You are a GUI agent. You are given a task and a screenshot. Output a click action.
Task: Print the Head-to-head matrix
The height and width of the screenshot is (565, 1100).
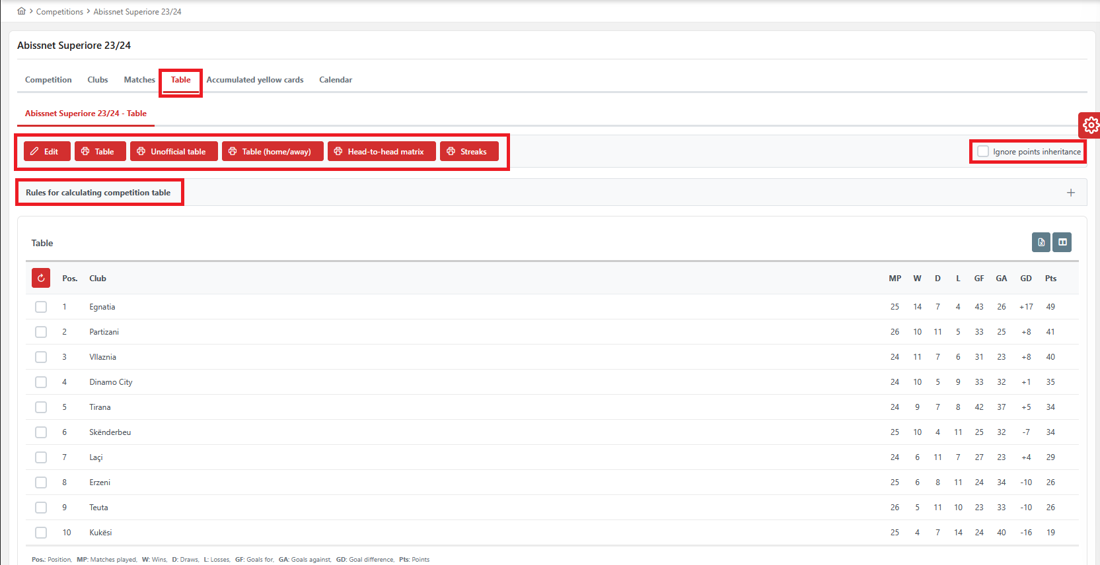click(381, 151)
